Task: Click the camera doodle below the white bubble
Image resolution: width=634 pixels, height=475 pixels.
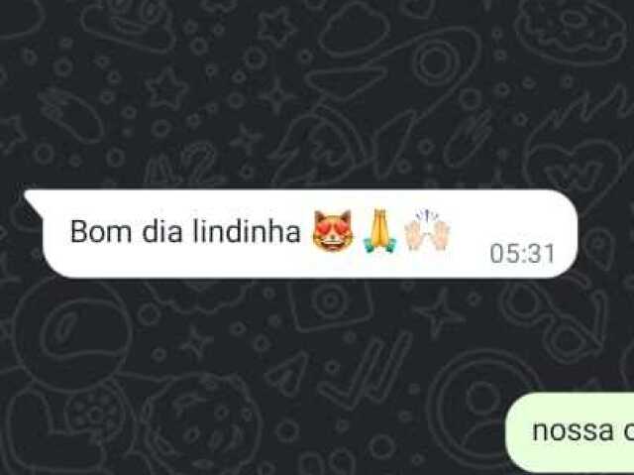Action: pos(331,303)
